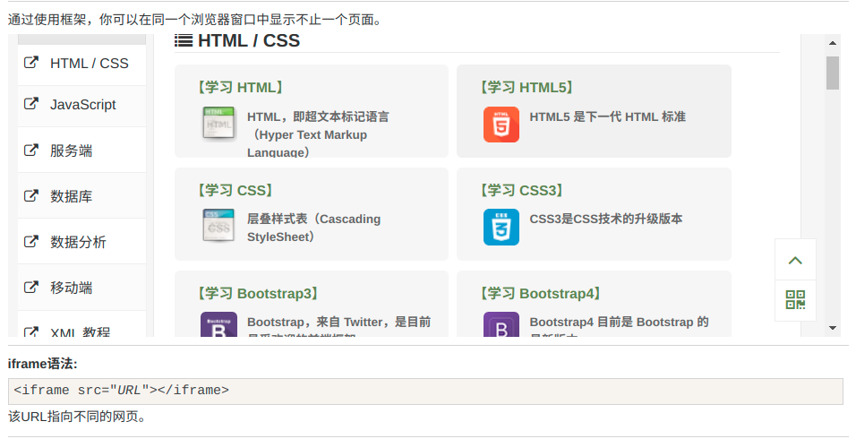Click the back-to-top chevron button
The width and height of the screenshot is (856, 439).
tap(795, 260)
